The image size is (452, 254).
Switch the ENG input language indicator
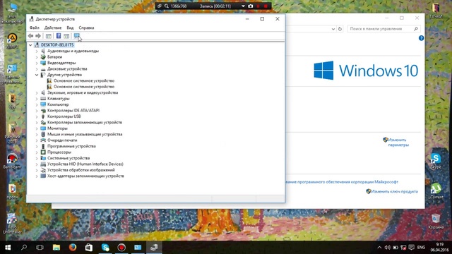(421, 248)
